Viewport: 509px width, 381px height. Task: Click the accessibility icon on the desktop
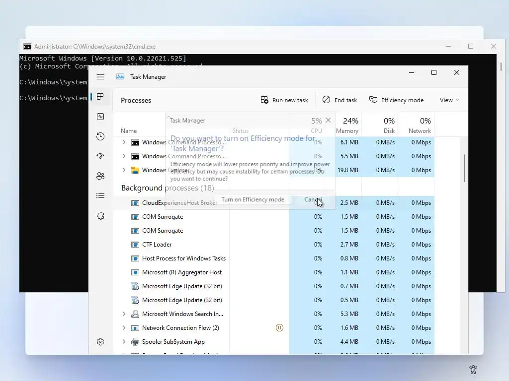click(473, 369)
